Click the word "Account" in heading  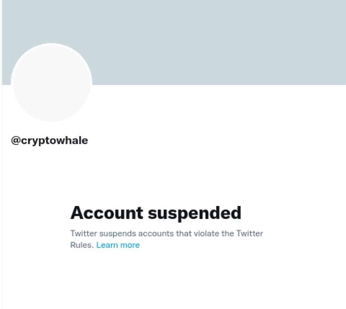click(x=107, y=213)
